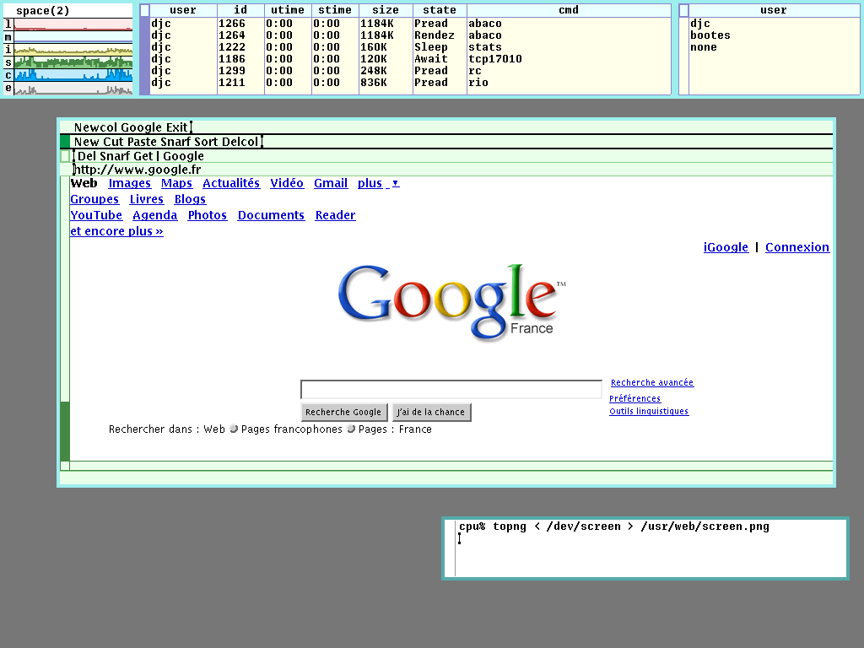864x648 pixels.
Task: Open the Maps link
Action: (x=176, y=183)
